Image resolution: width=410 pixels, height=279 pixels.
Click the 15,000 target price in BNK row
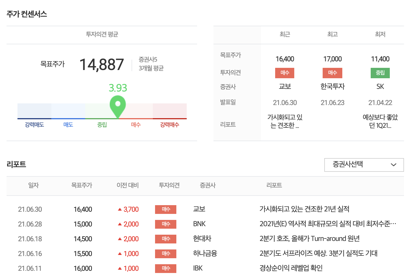(x=83, y=224)
